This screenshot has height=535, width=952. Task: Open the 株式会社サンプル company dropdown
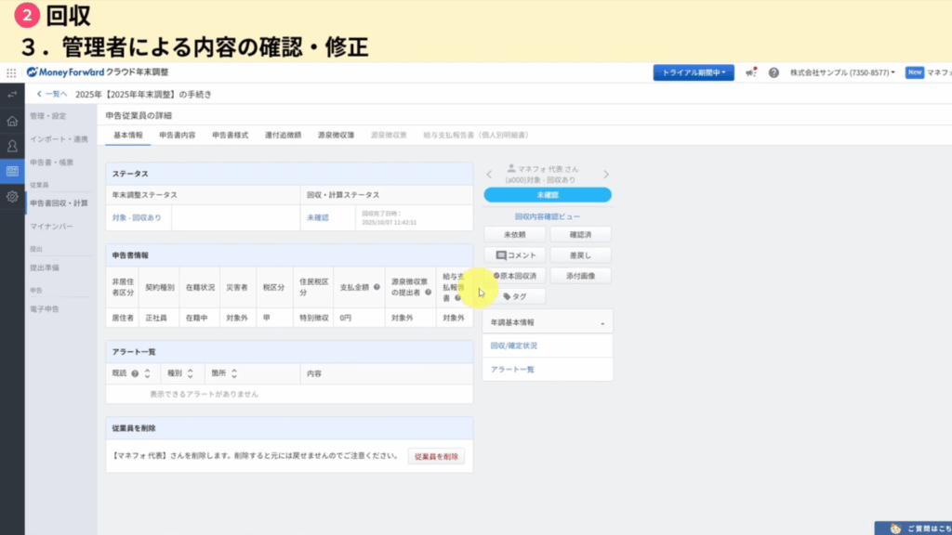842,72
